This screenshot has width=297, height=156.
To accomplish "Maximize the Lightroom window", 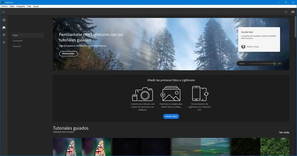I will (286, 2).
